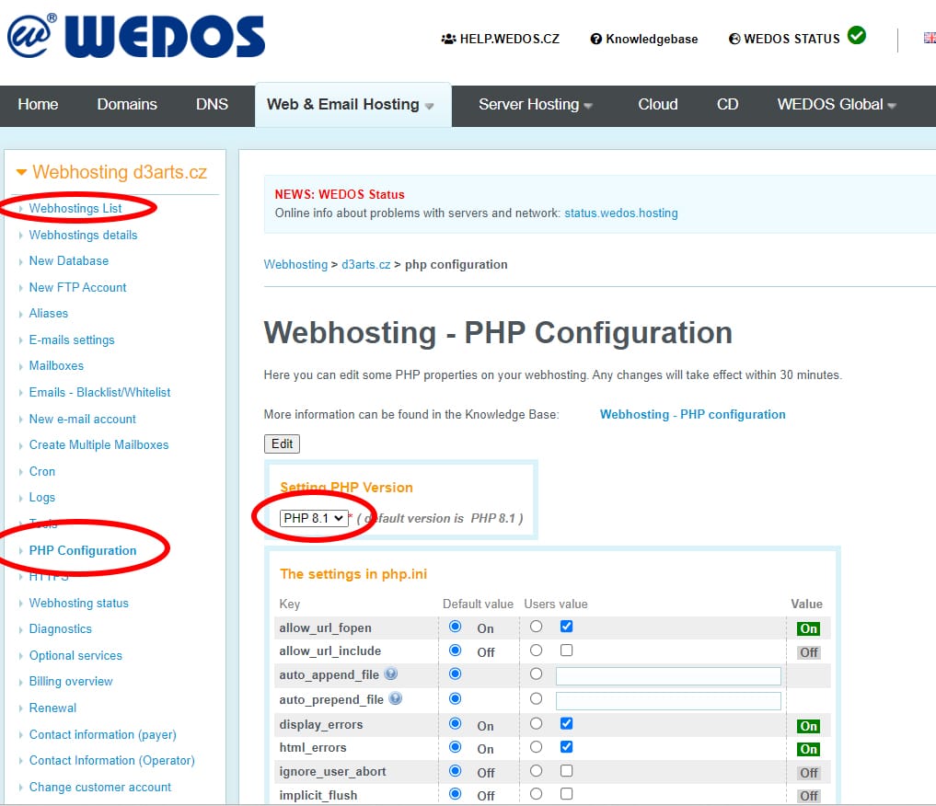Click the auto_prepend_file users value text field
Image resolution: width=936 pixels, height=806 pixels.
668,701
